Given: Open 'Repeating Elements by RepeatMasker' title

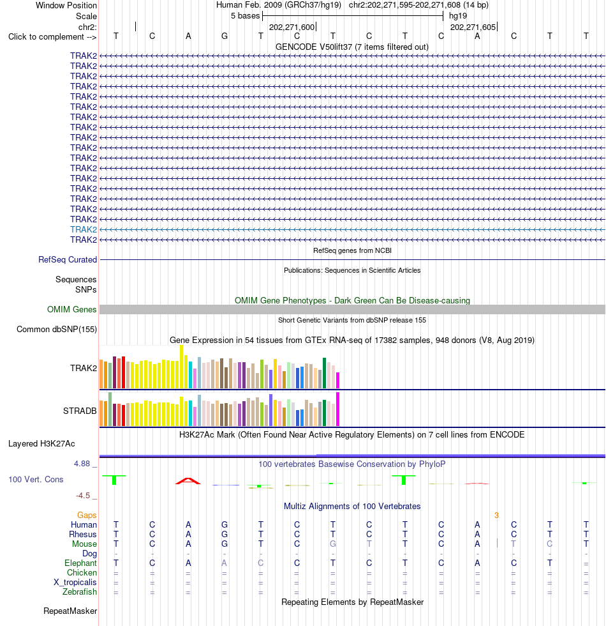Looking at the screenshot, I should click(352, 602).
